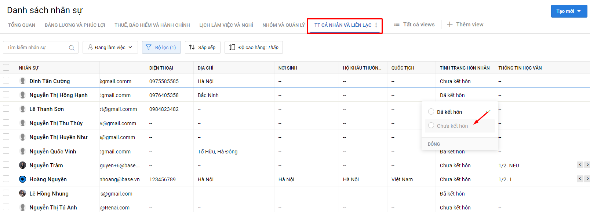
Task: Click education cell 1/2. NEU
Action: click(509, 165)
